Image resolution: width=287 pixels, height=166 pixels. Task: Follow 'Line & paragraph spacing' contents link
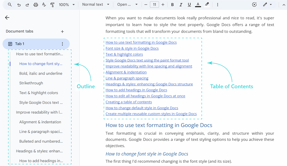127,78
